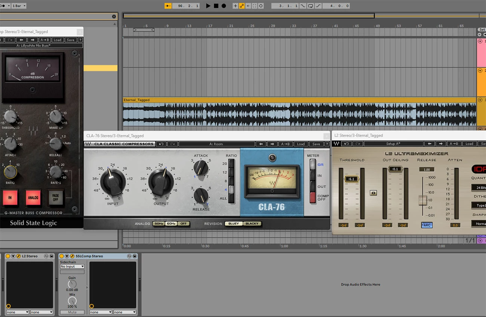Screen dimensions: 486x317
Task: Click the Load button in CLA-76 toolbar
Action: [x=301, y=144]
